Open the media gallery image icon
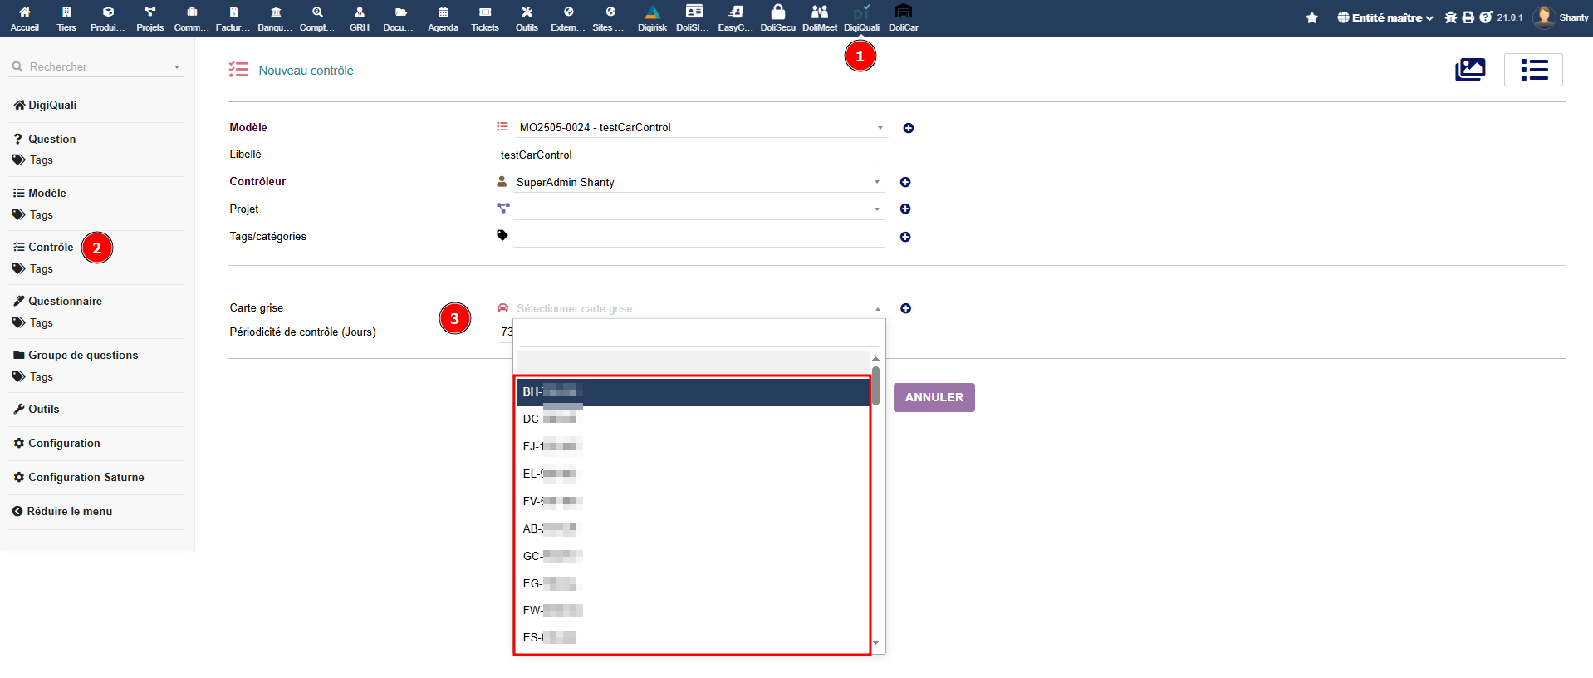 (x=1470, y=70)
